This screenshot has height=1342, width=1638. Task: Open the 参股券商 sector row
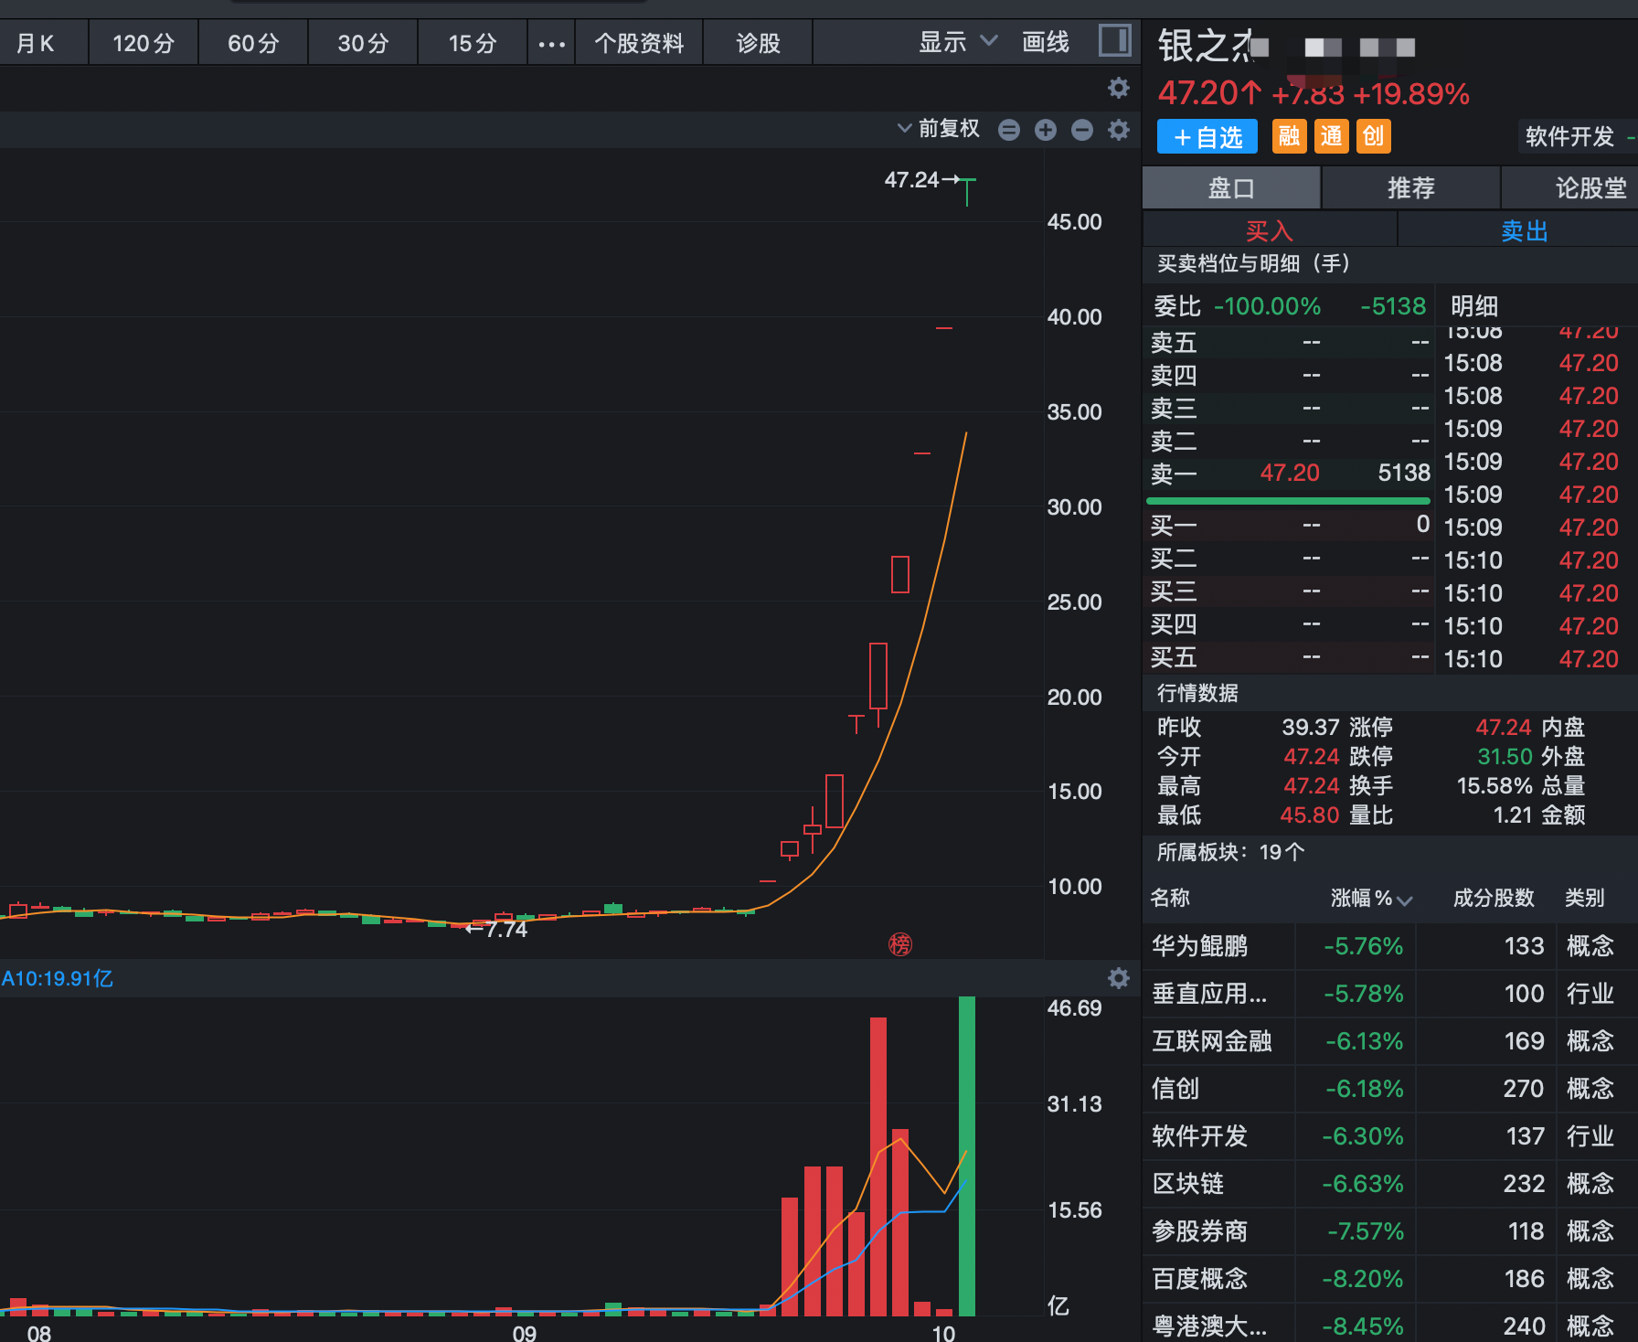[x=1389, y=1230]
